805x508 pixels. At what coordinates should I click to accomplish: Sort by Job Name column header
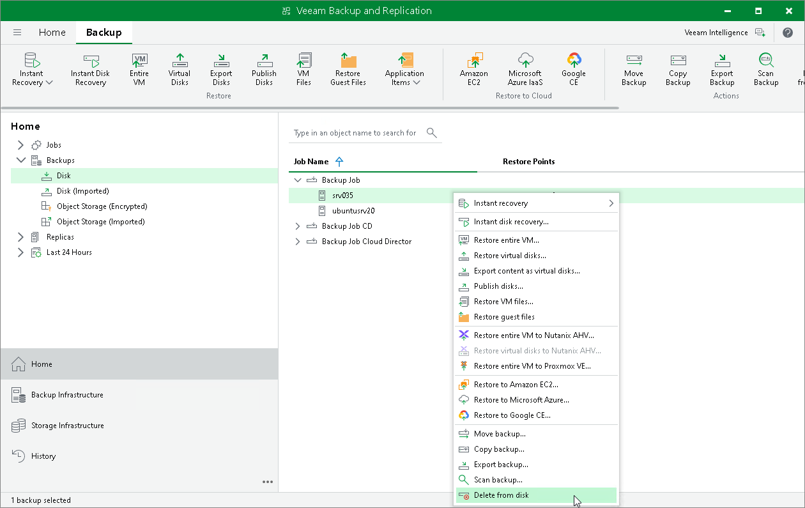point(311,162)
